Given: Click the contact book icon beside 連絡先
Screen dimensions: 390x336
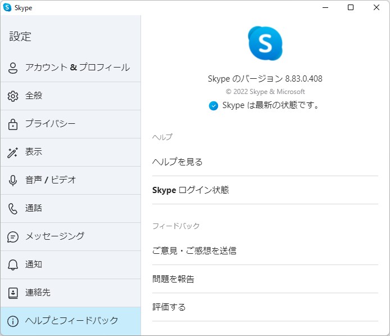Looking at the screenshot, I should [x=13, y=293].
